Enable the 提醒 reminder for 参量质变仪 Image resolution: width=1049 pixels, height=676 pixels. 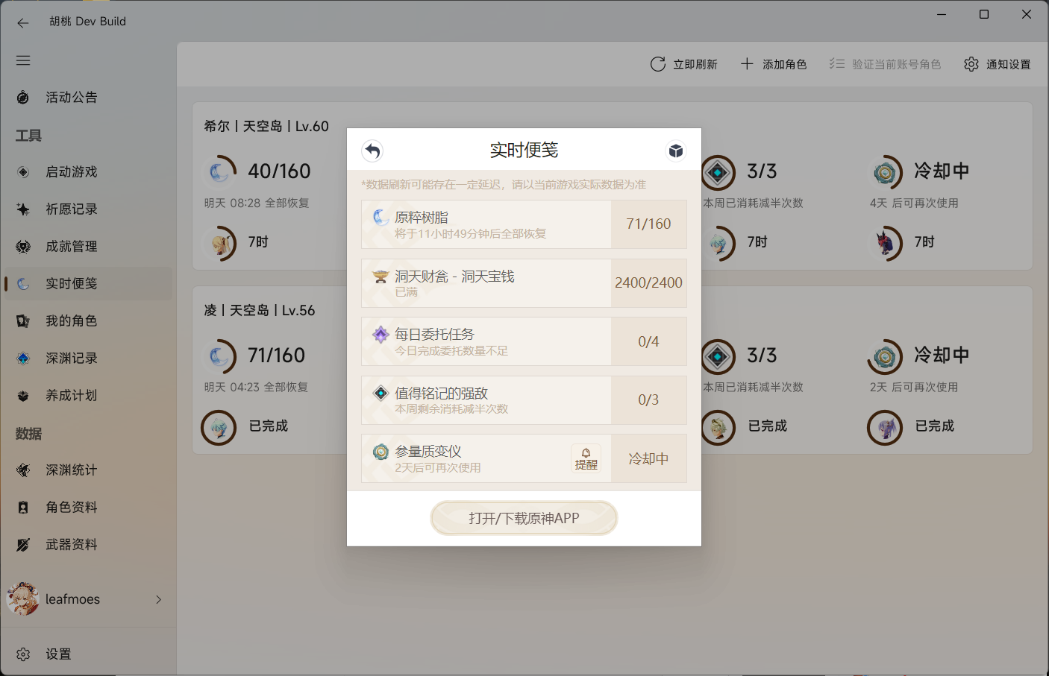[586, 458]
